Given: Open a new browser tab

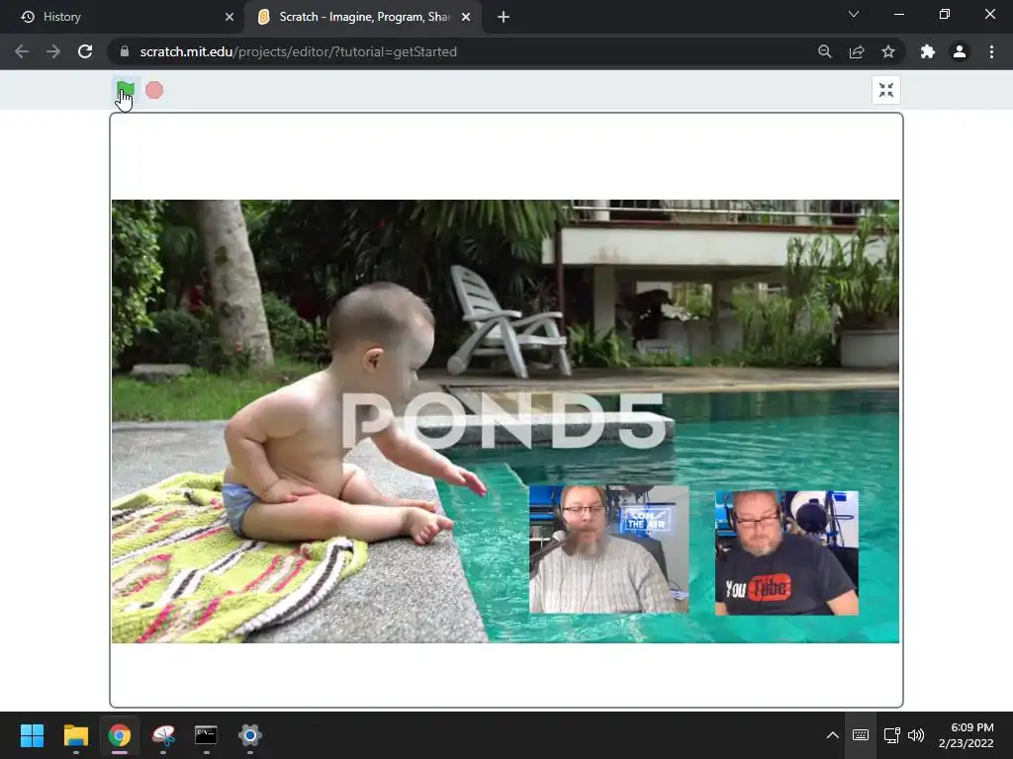Looking at the screenshot, I should point(504,17).
